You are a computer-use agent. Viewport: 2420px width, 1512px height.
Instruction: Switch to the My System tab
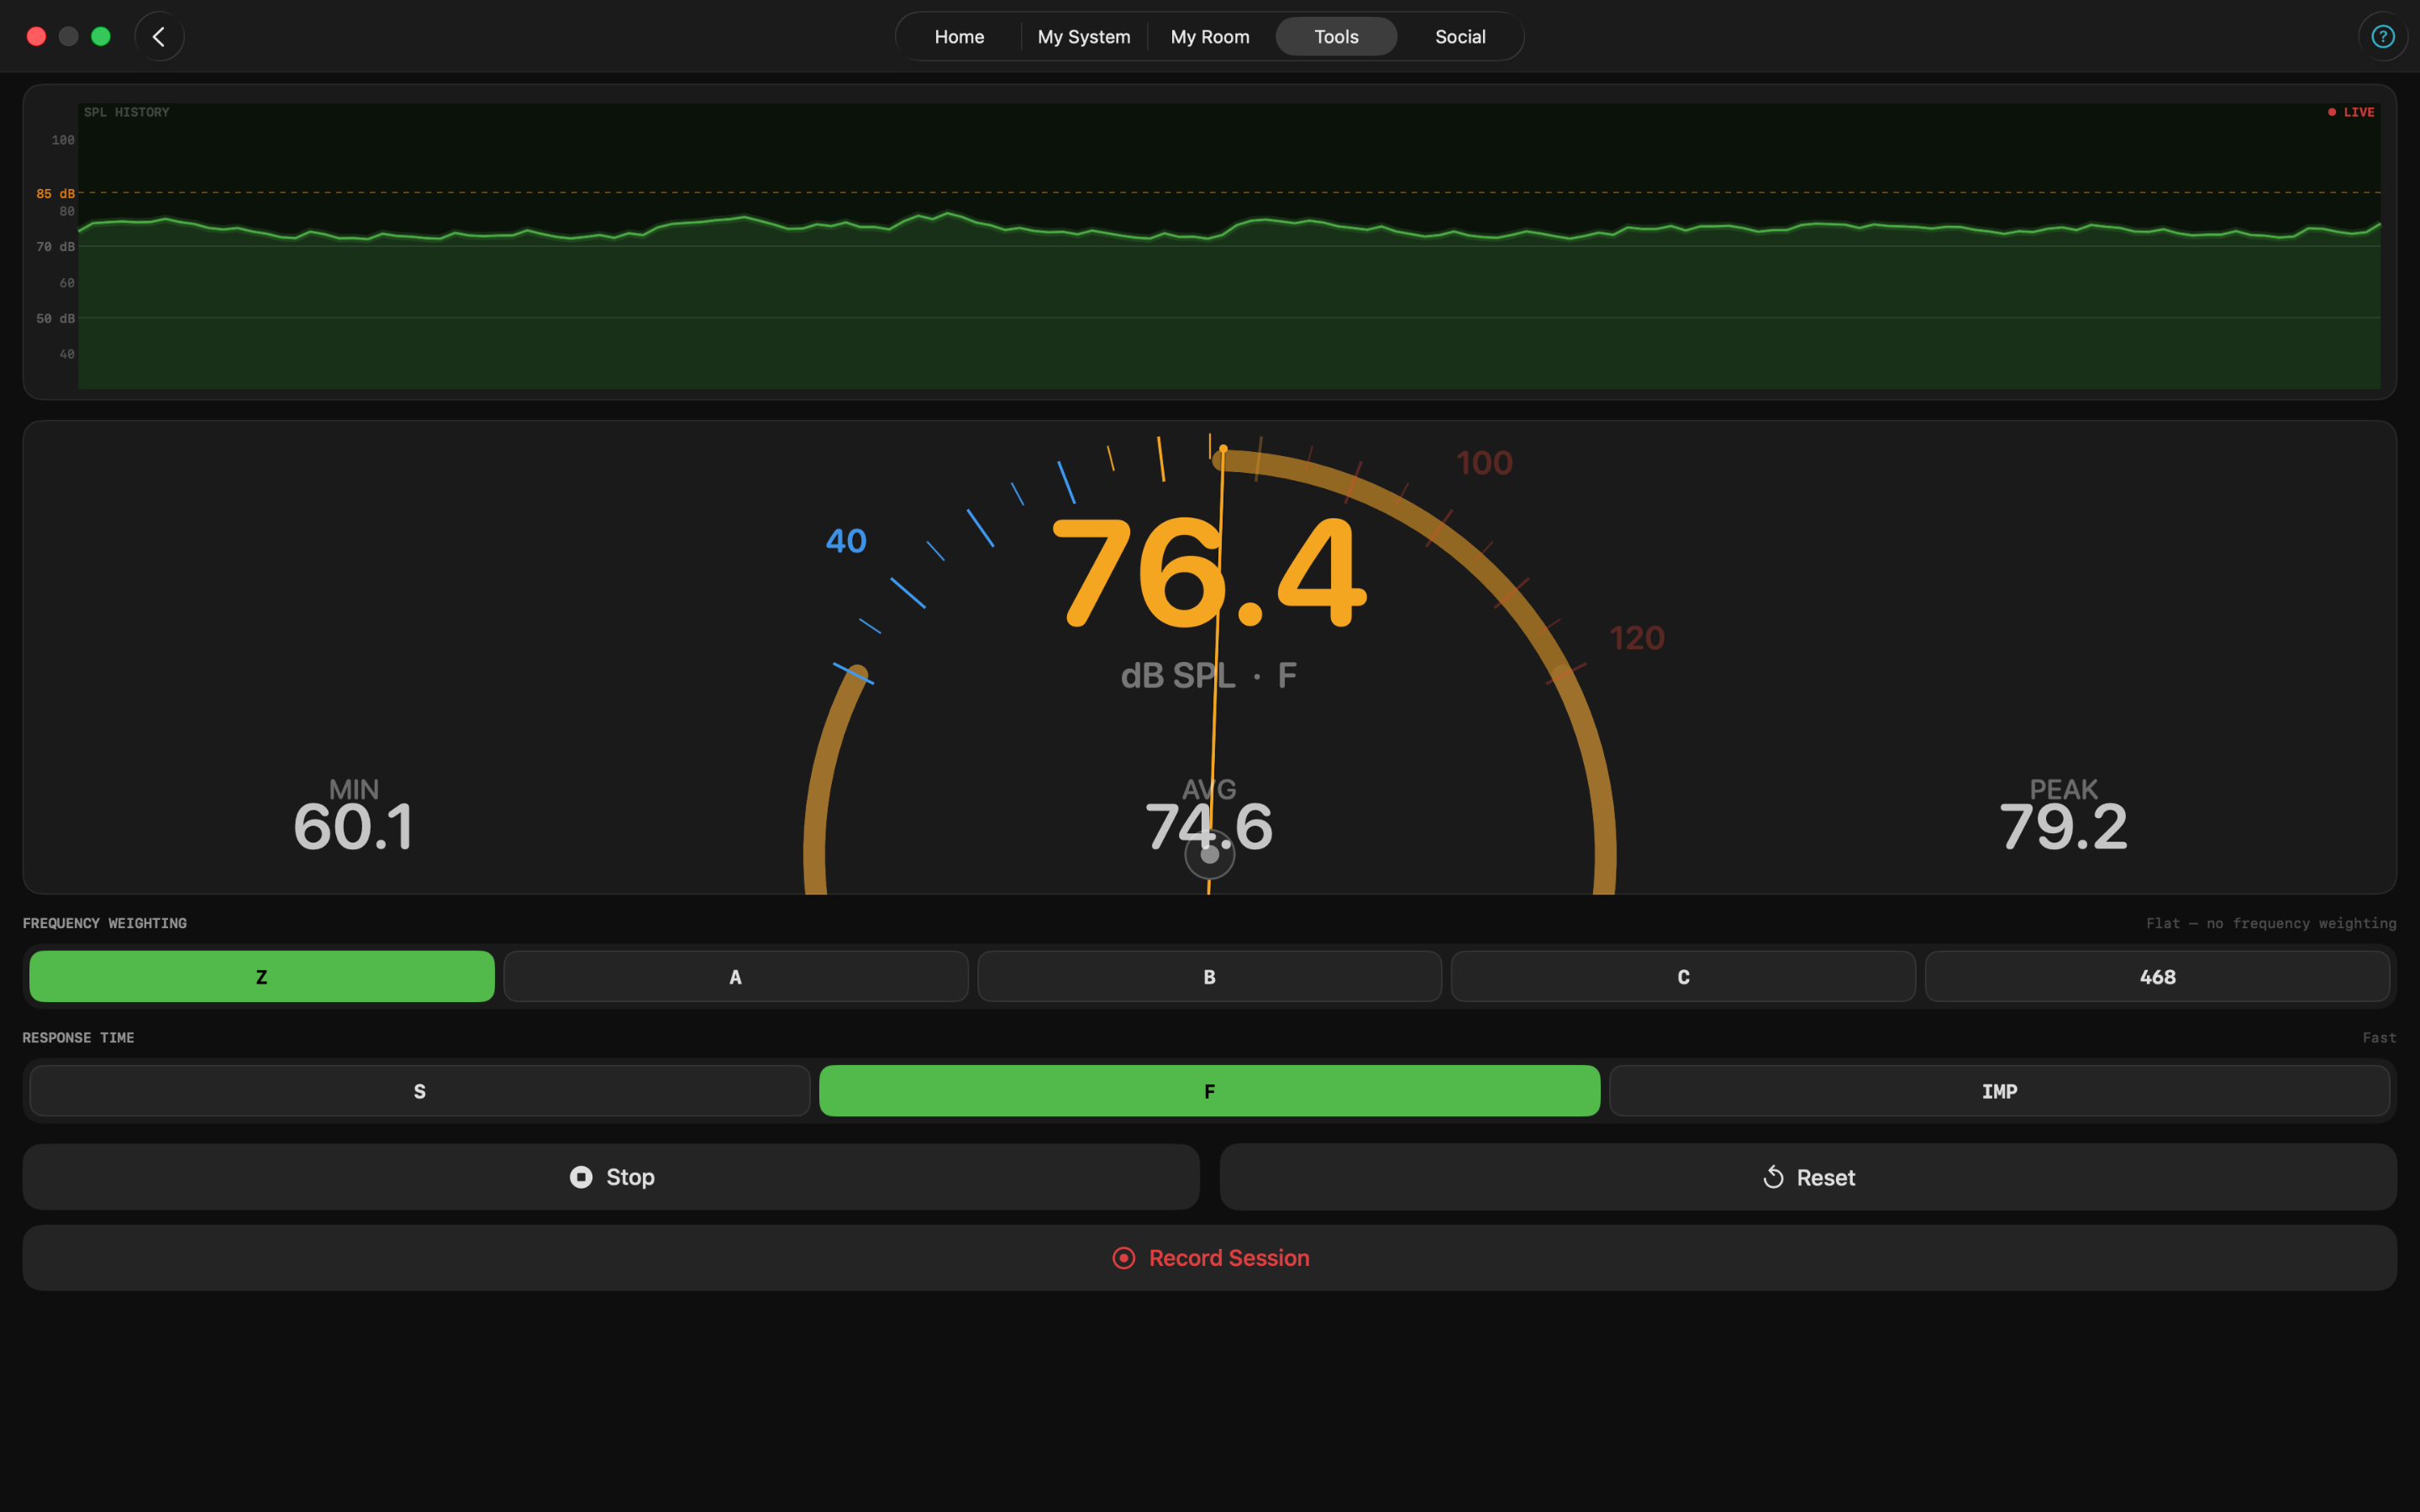pos(1084,37)
